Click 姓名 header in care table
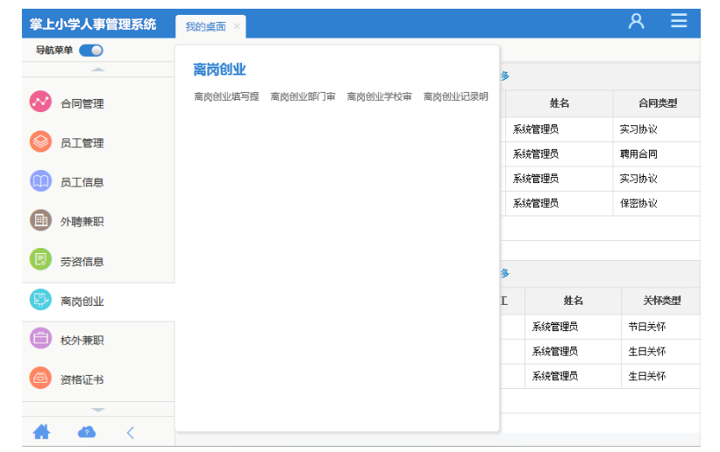This screenshot has width=720, height=452. tap(573, 300)
